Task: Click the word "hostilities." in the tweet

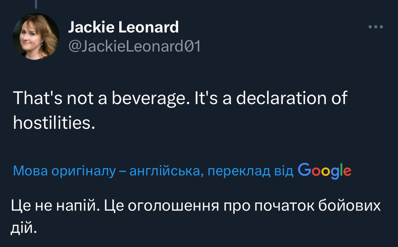Action: click(x=54, y=122)
